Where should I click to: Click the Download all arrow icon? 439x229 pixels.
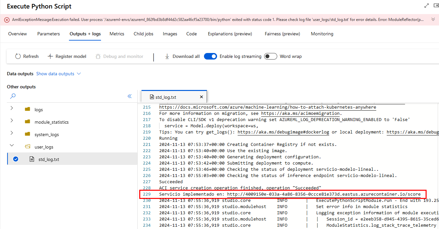(167, 57)
